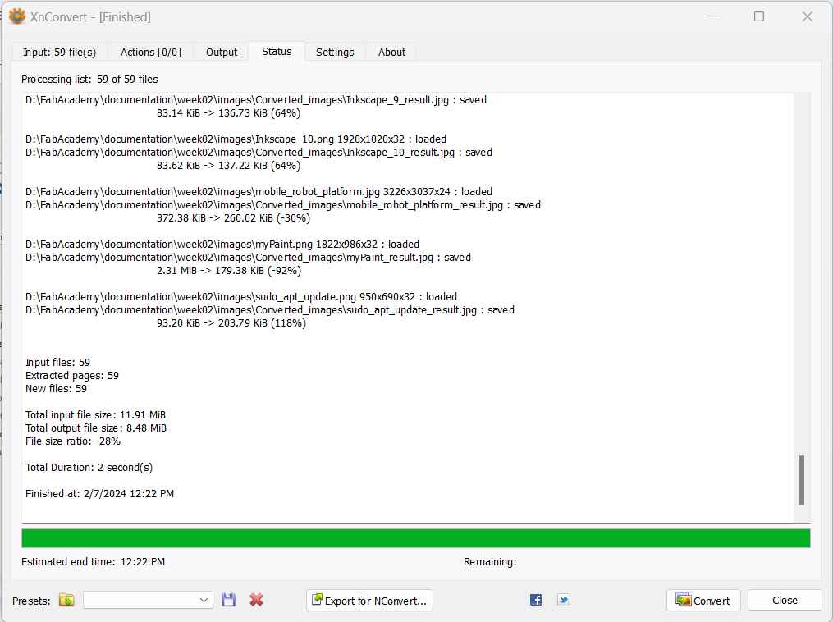
Task: Click Export for NConvert button
Action: pyautogui.click(x=369, y=600)
